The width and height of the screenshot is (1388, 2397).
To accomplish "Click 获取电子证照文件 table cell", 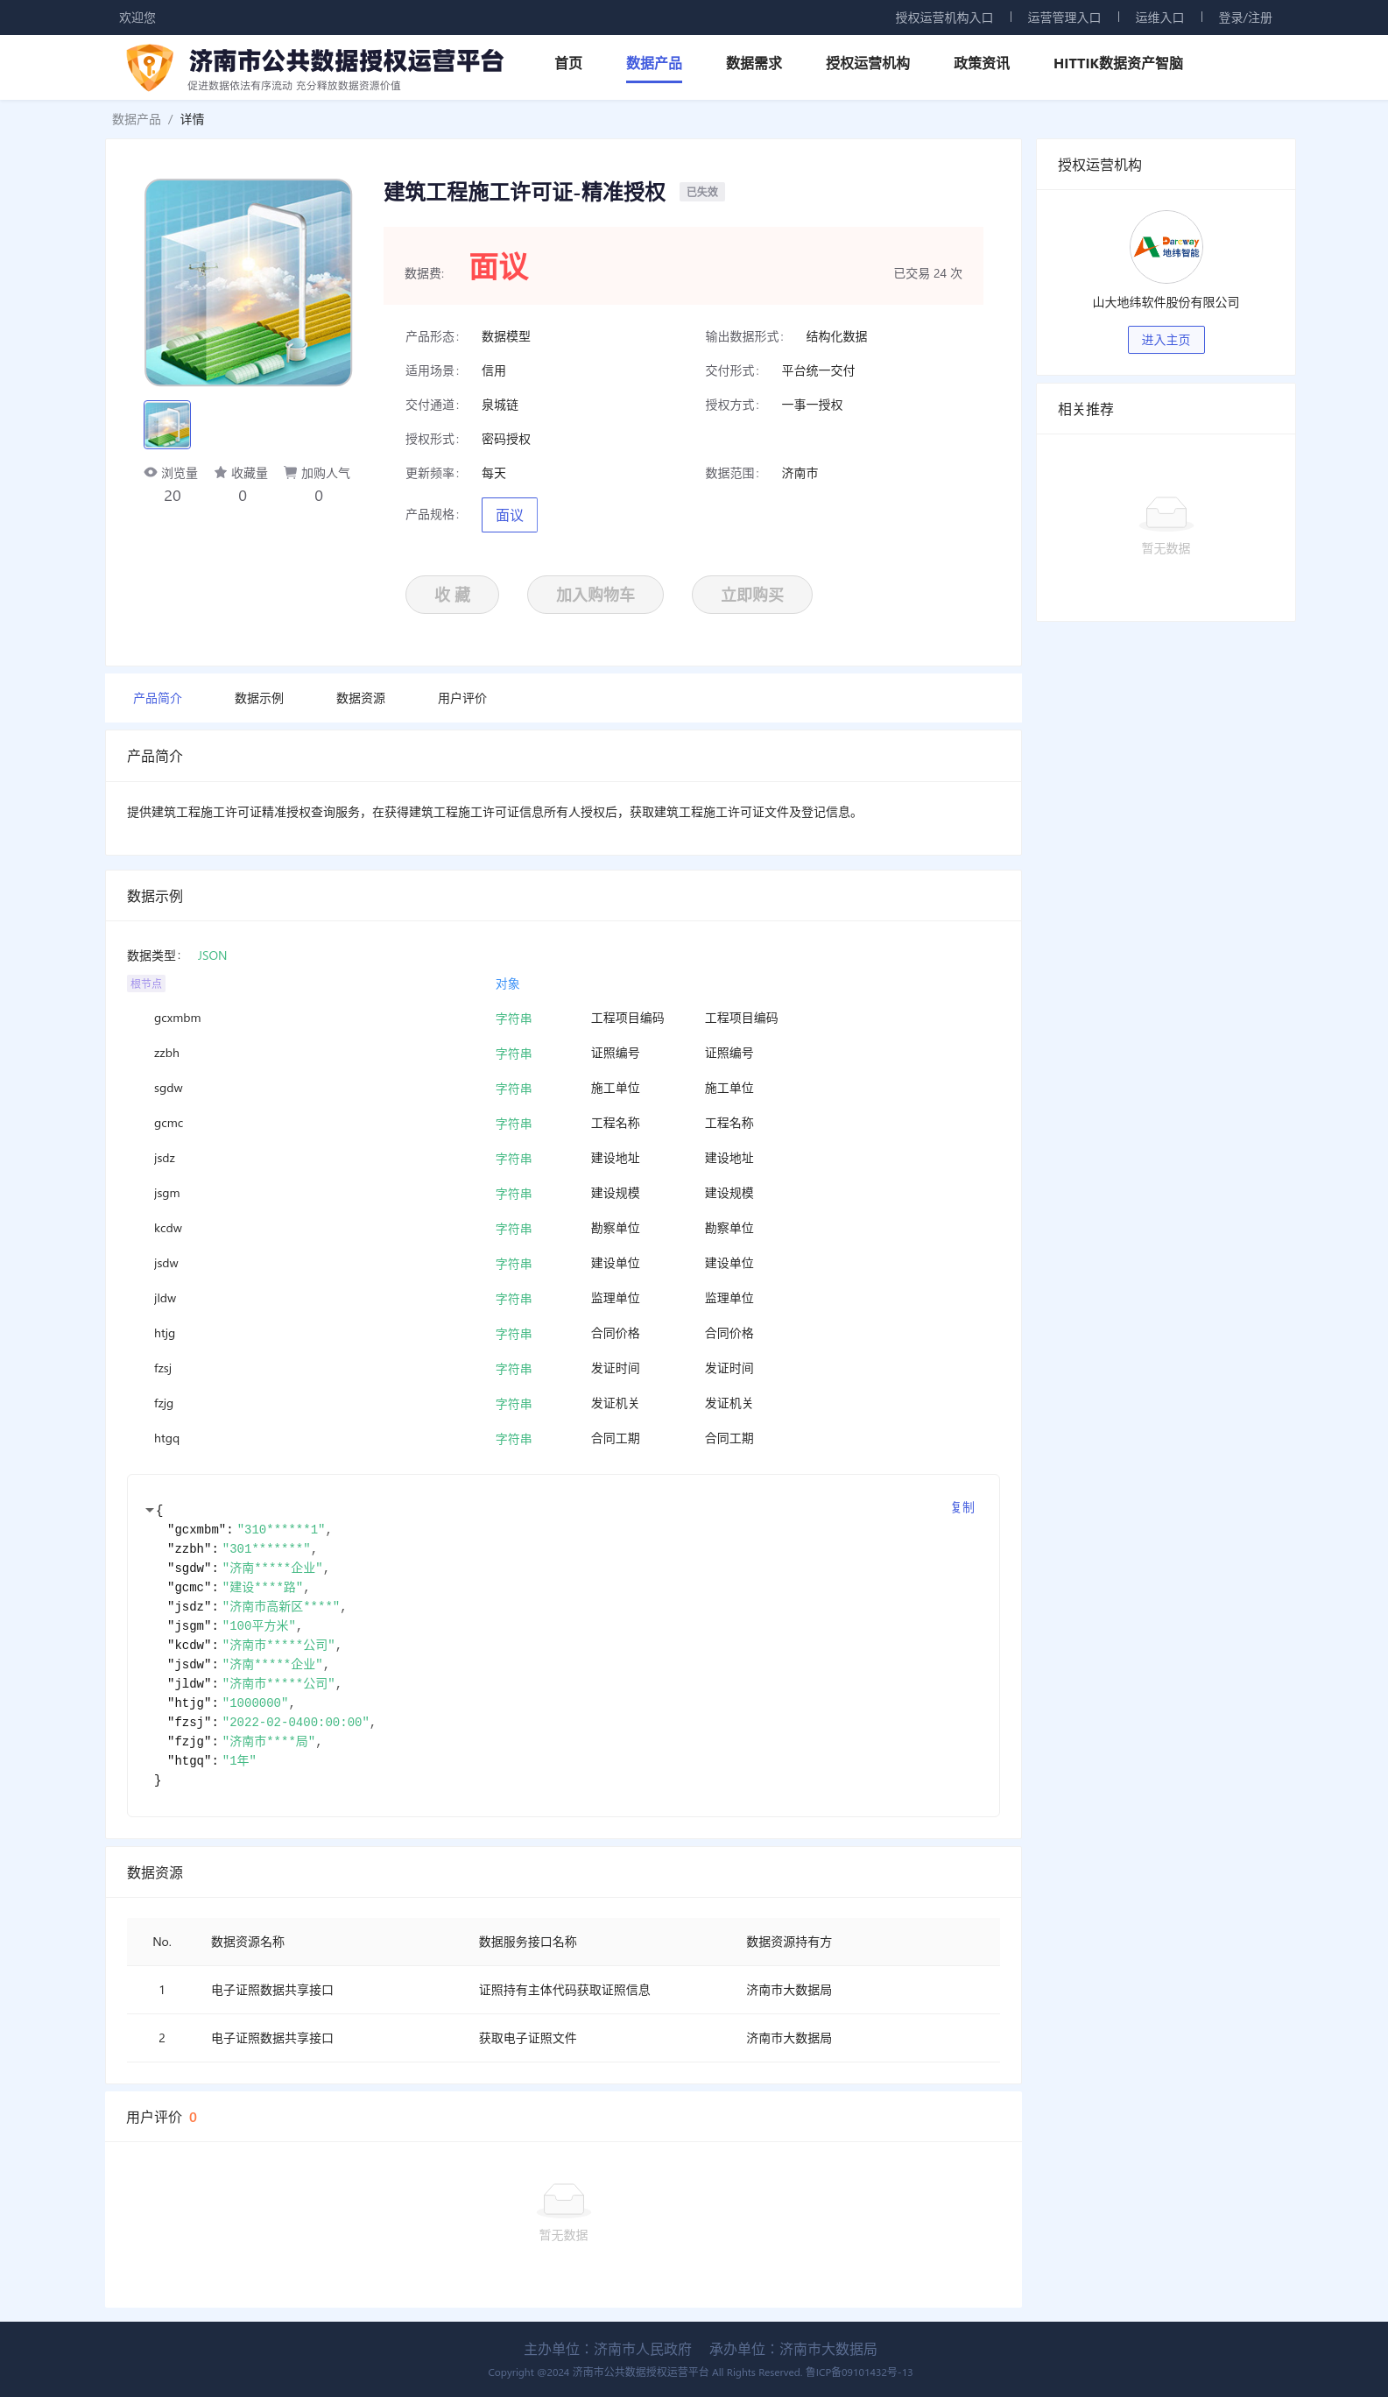I will click(527, 2037).
